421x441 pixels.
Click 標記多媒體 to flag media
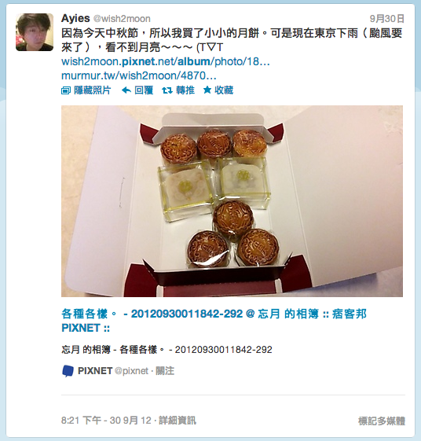tap(382, 421)
